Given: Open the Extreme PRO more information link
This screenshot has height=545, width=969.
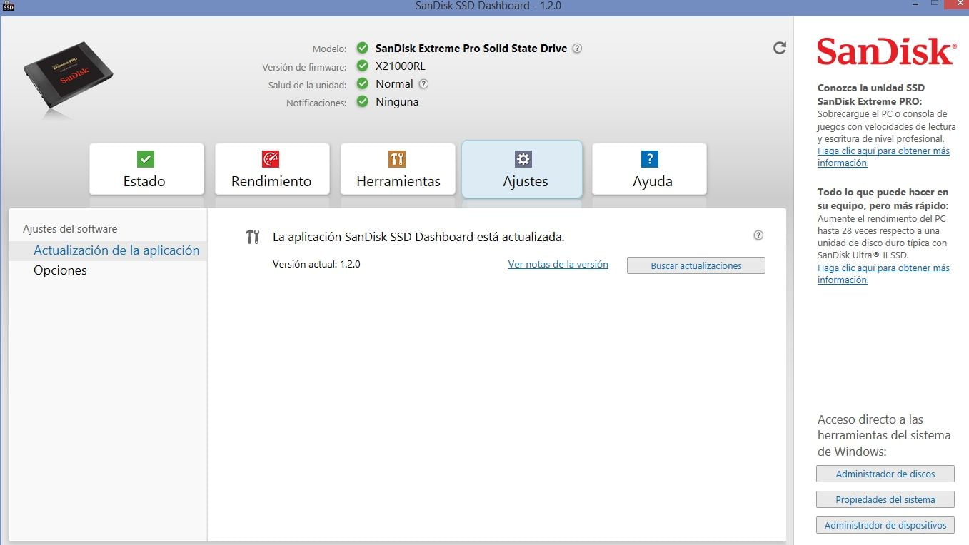Looking at the screenshot, I should click(883, 157).
